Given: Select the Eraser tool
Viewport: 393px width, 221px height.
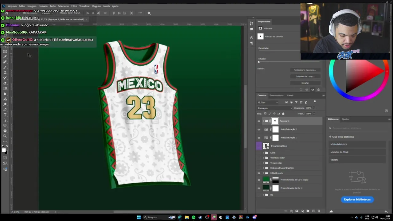Looking at the screenshot, I should [x=5, y=83].
